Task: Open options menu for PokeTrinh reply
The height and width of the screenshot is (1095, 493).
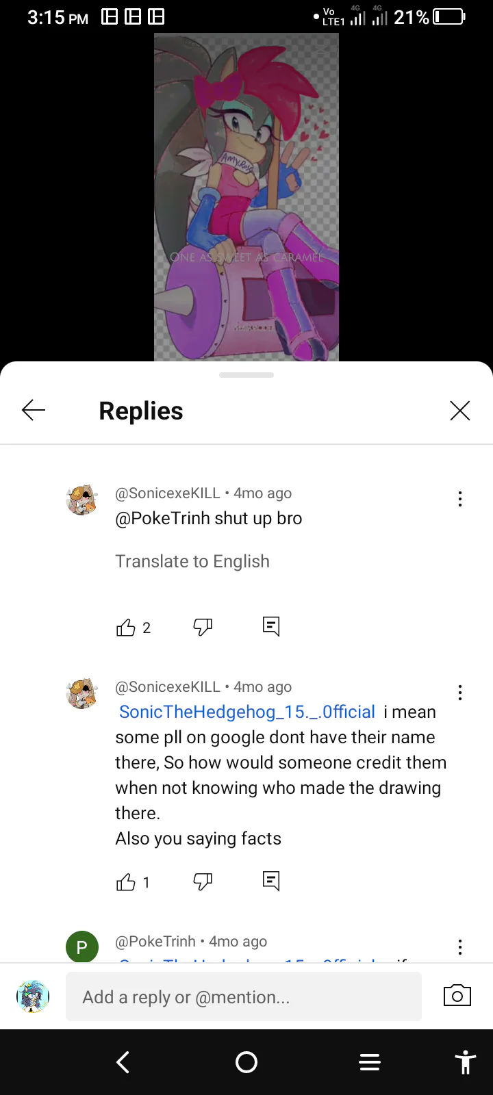Action: point(460,947)
